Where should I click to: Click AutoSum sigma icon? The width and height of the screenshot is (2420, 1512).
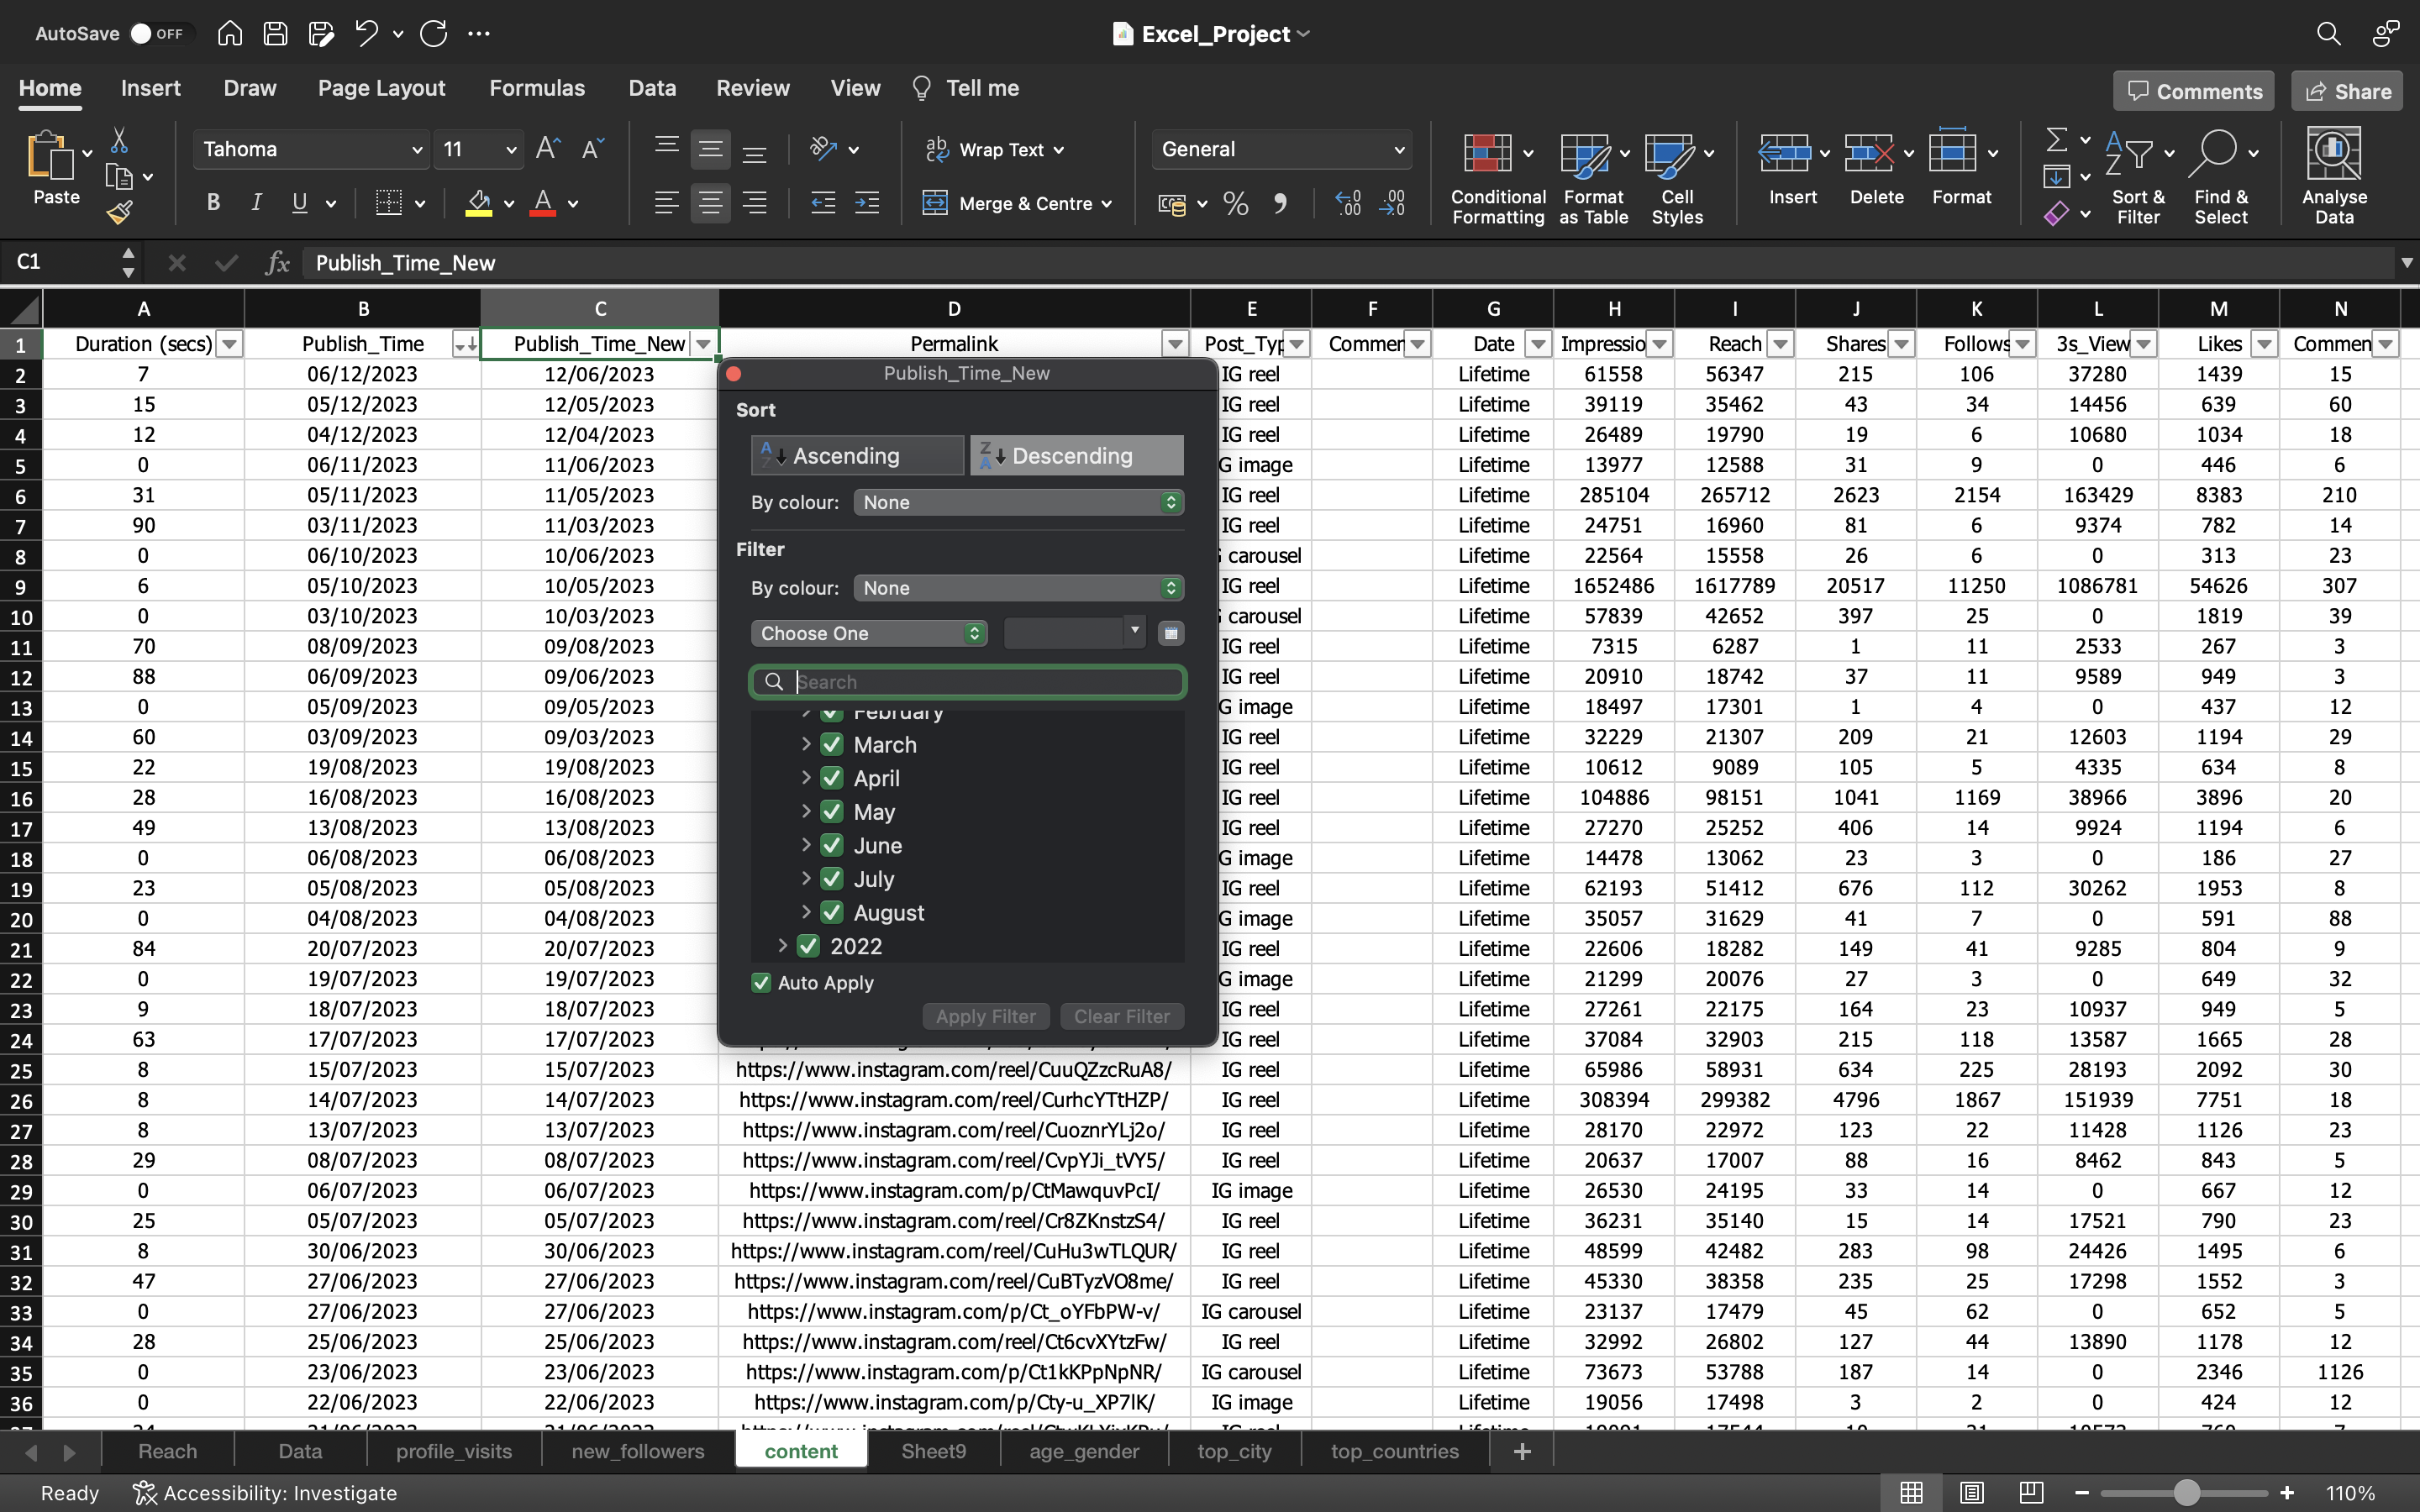click(x=2056, y=139)
